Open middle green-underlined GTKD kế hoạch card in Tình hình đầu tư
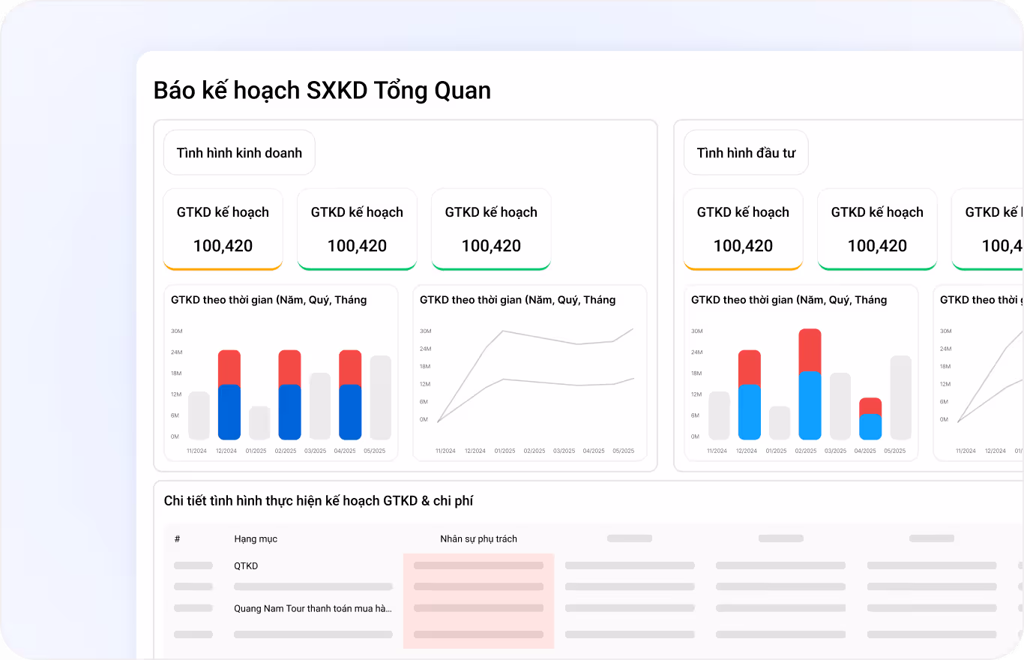The width and height of the screenshot is (1024, 660). [877, 229]
